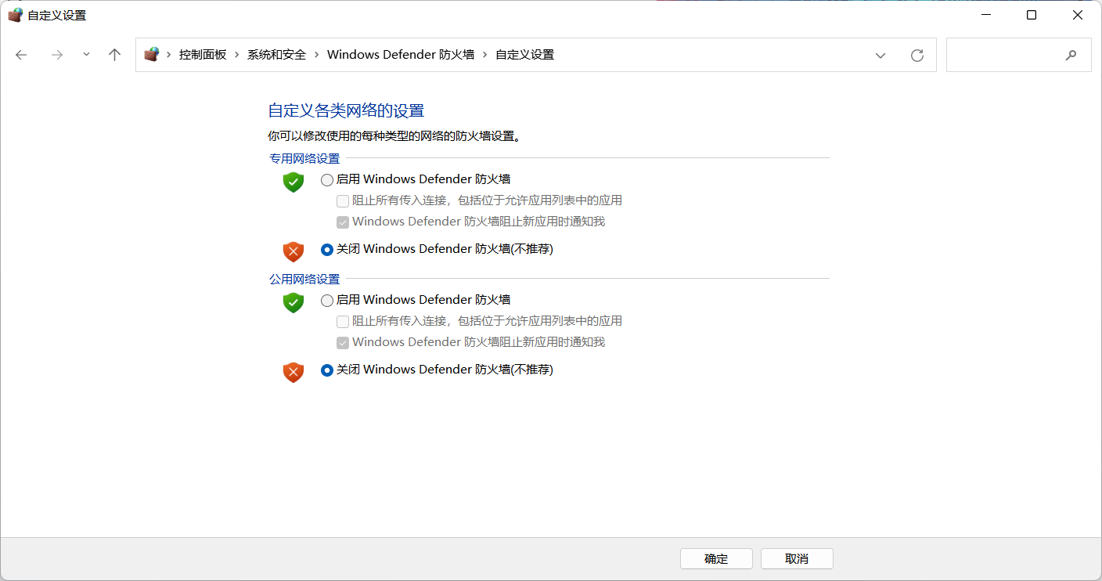
Task: Go back with the left arrow button
Action: [21, 55]
